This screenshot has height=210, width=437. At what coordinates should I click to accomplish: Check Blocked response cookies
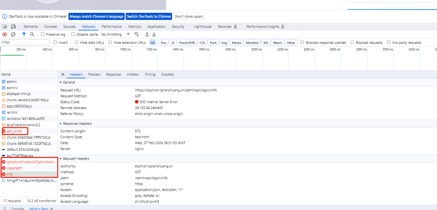[x=302, y=42]
